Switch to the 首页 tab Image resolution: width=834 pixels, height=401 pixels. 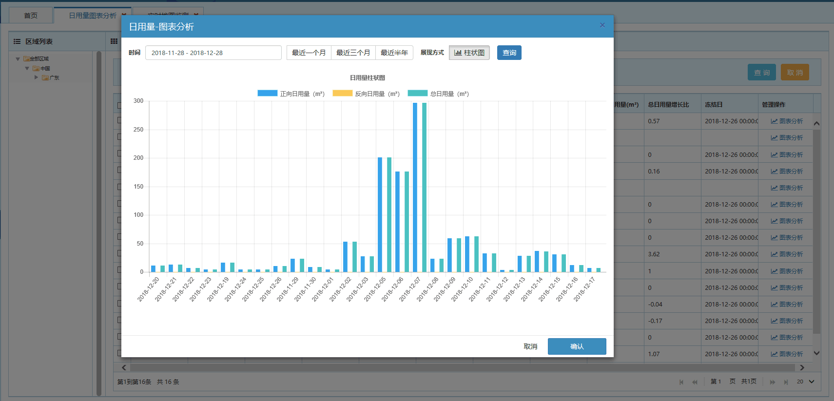31,16
